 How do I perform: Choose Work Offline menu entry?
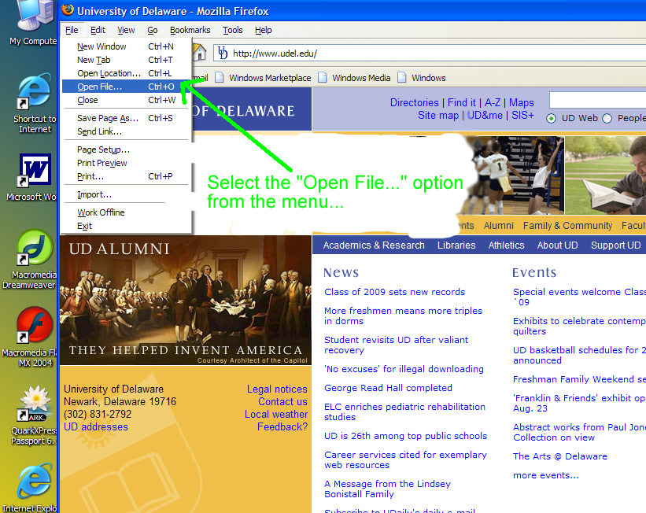click(x=127, y=212)
